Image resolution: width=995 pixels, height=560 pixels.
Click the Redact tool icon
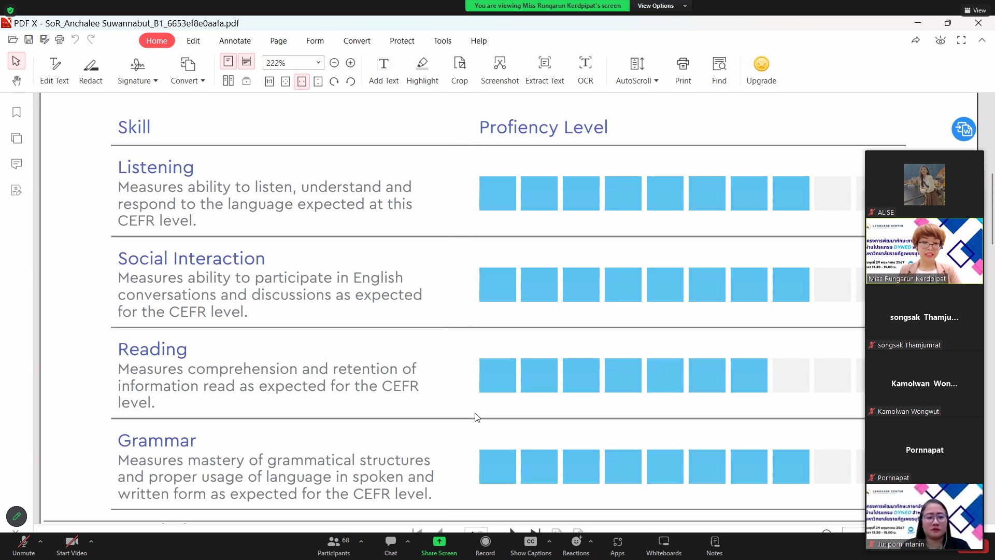coord(91,64)
